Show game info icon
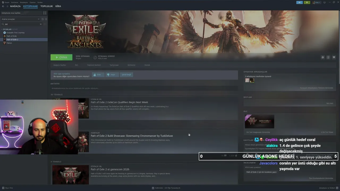 [328, 57]
